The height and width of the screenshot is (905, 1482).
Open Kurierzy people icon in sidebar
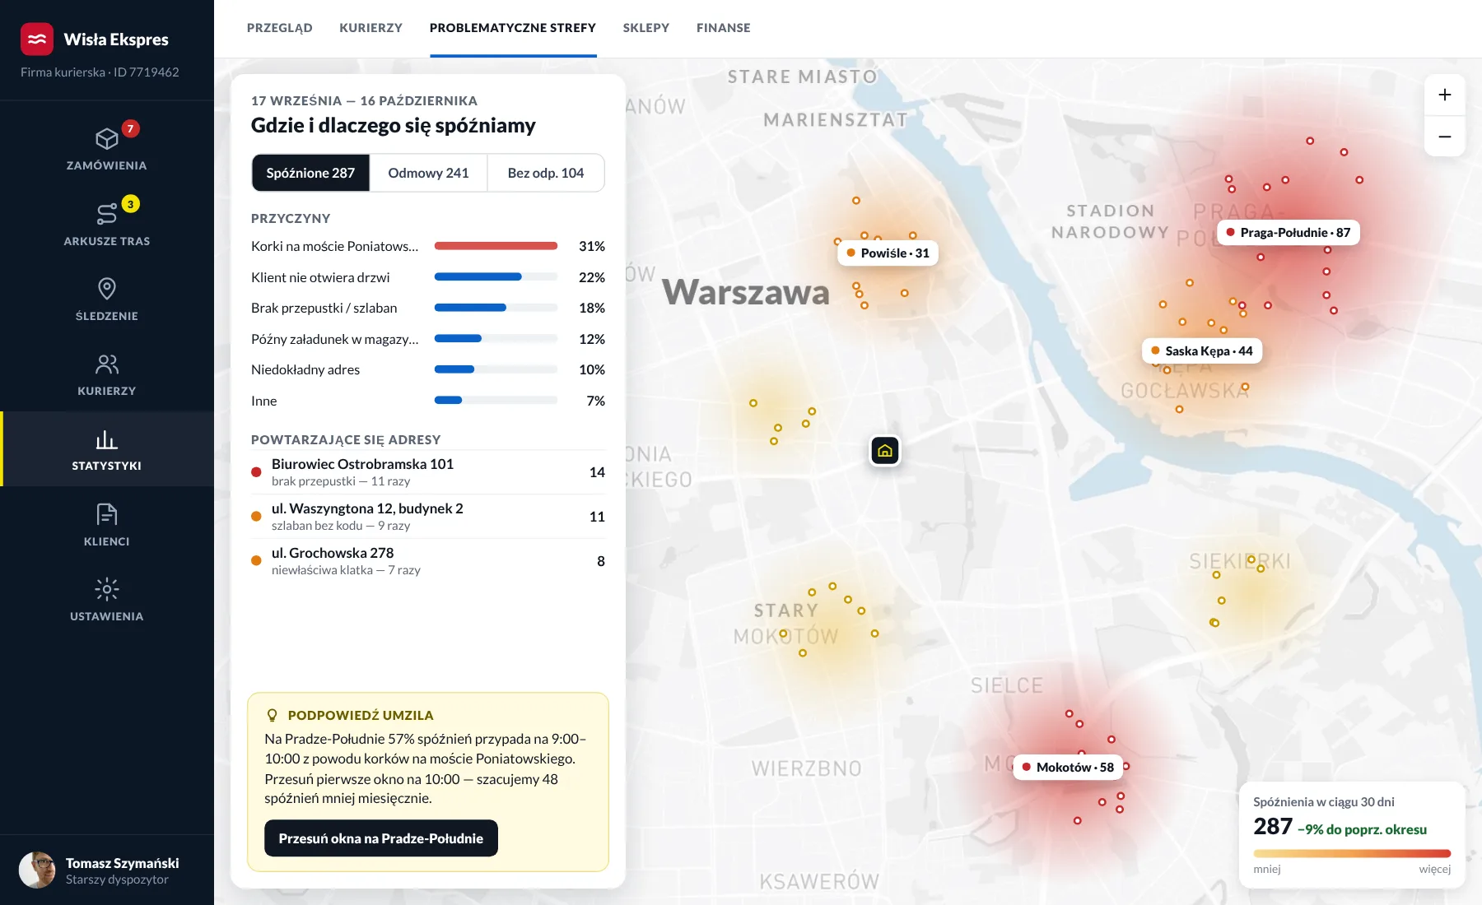pos(107,364)
